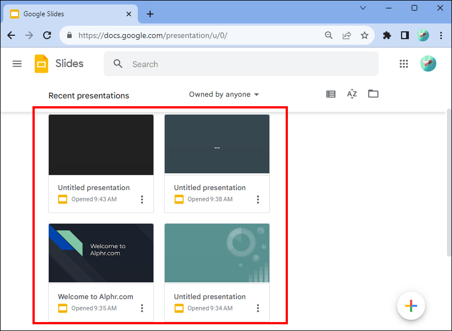Viewport: 452px width, 331px height.
Task: Focus the Search presentations field
Action: coord(241,64)
